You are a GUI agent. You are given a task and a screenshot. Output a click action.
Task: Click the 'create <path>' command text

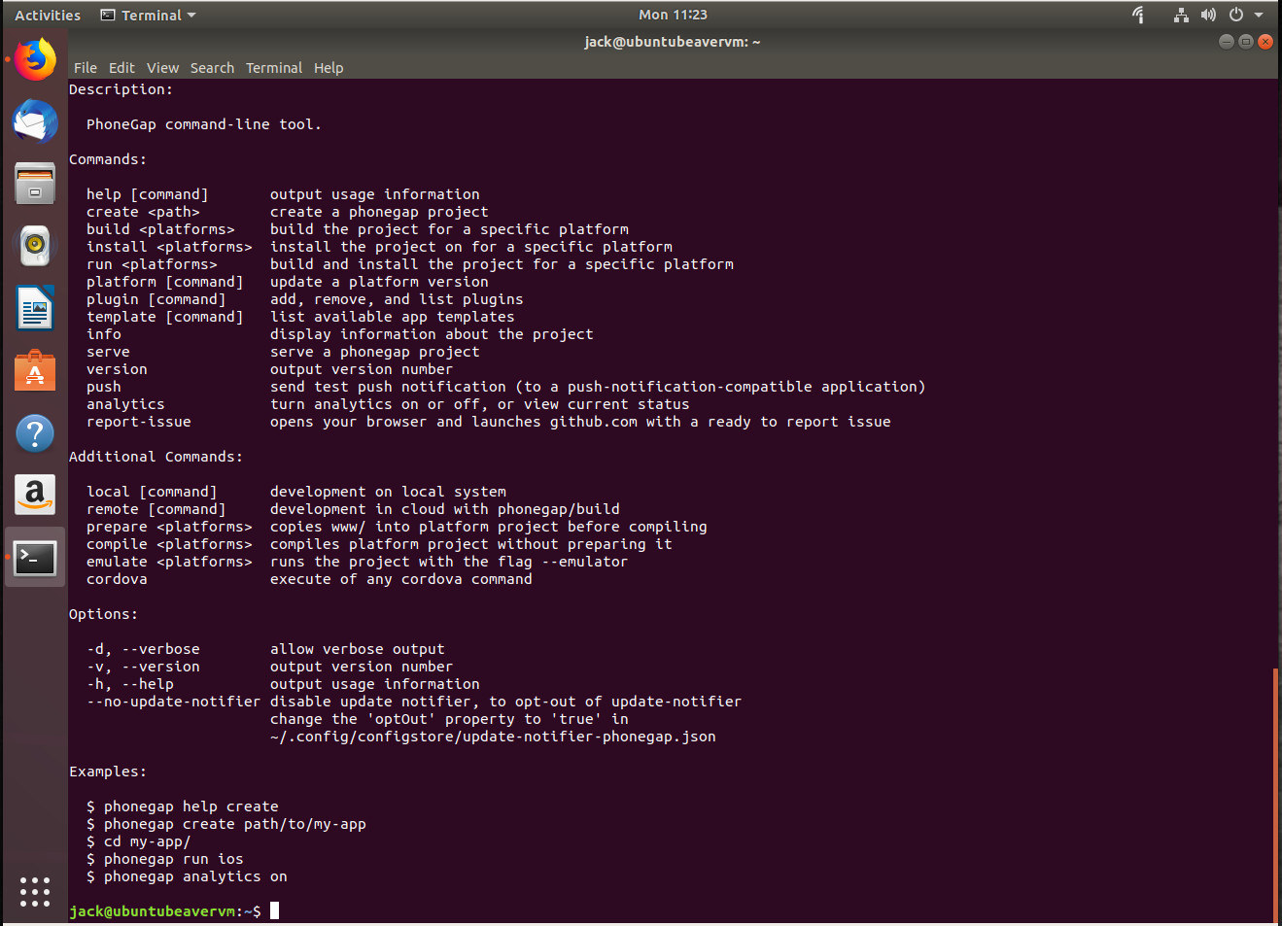click(x=143, y=212)
